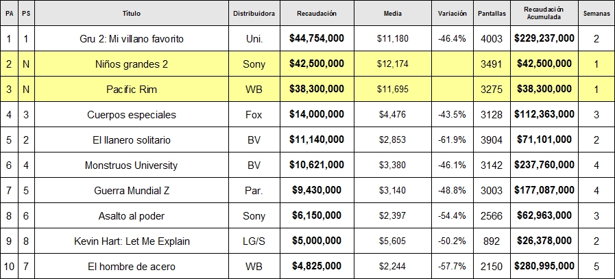Select the Semanas column header
The height and width of the screenshot is (279, 615).
pyautogui.click(x=596, y=13)
